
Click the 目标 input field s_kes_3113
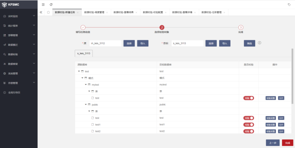click(188, 43)
